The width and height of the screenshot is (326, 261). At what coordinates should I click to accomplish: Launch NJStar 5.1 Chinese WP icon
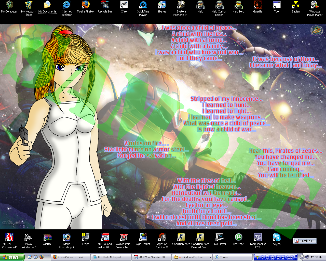tap(9, 241)
